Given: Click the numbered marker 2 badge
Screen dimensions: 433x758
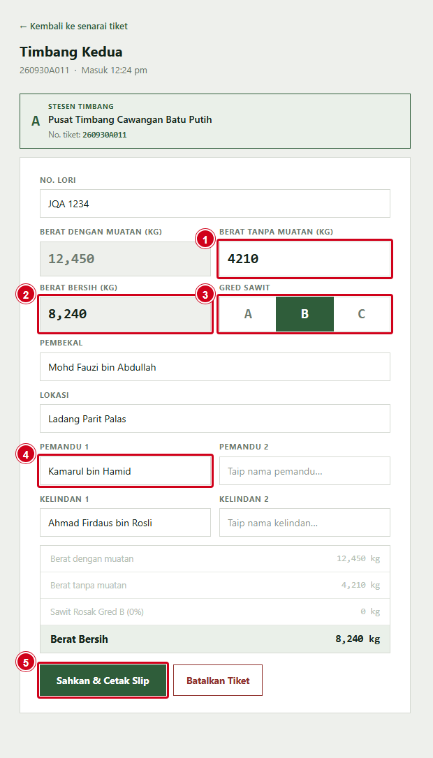Looking at the screenshot, I should click(26, 294).
